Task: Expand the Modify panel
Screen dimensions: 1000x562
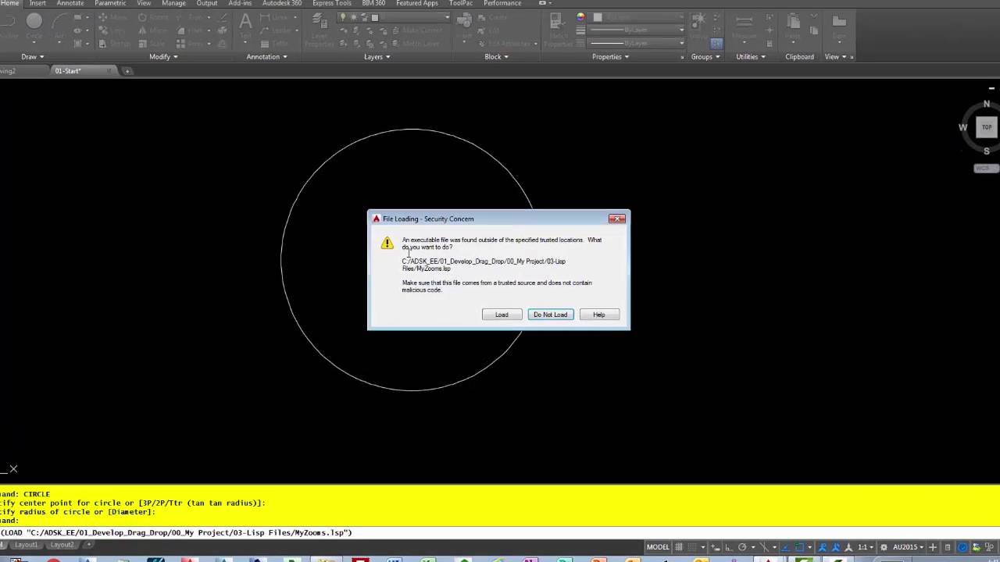Action: (x=164, y=57)
